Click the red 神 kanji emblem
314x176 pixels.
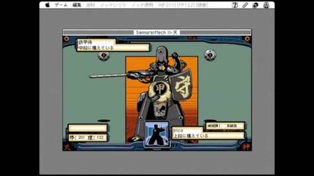pyautogui.click(x=246, y=147)
